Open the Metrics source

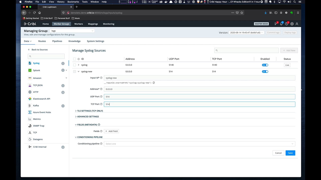(x=37, y=119)
